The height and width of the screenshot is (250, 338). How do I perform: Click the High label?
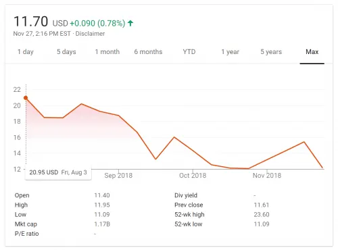[21, 205]
